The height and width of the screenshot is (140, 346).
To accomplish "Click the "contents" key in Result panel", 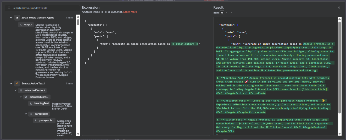I will pyautogui.click(x=227, y=25).
